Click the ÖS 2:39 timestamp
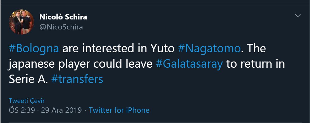Viewport: 310px width, 123px height. point(22,110)
